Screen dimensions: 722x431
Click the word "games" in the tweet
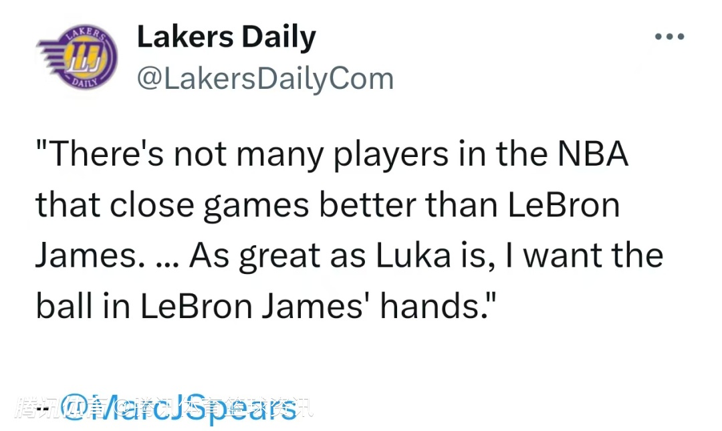click(x=255, y=206)
